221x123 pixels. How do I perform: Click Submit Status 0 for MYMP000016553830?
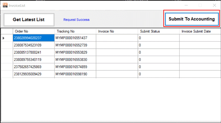159,60
